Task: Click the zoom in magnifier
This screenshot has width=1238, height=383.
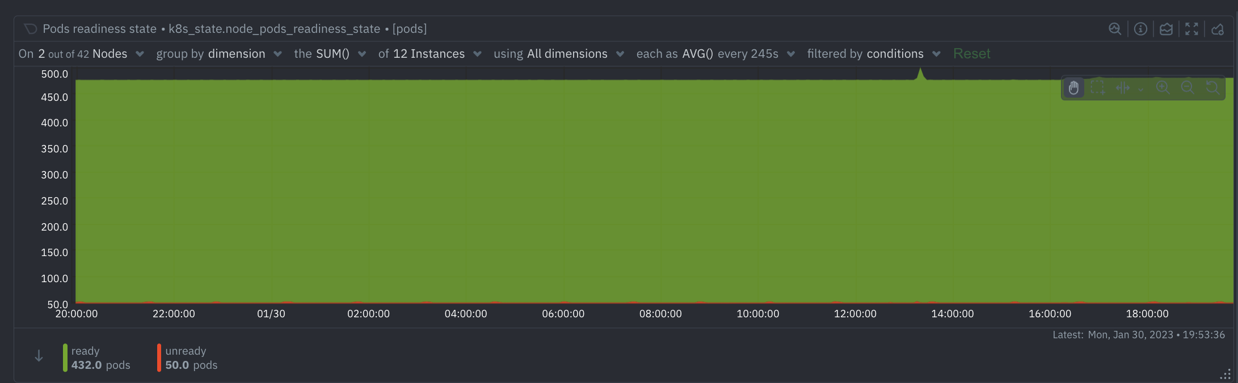Action: [1163, 88]
